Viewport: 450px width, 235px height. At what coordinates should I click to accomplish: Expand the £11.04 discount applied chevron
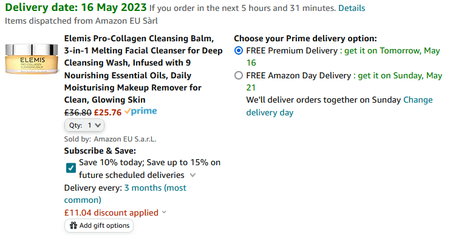[164, 213]
